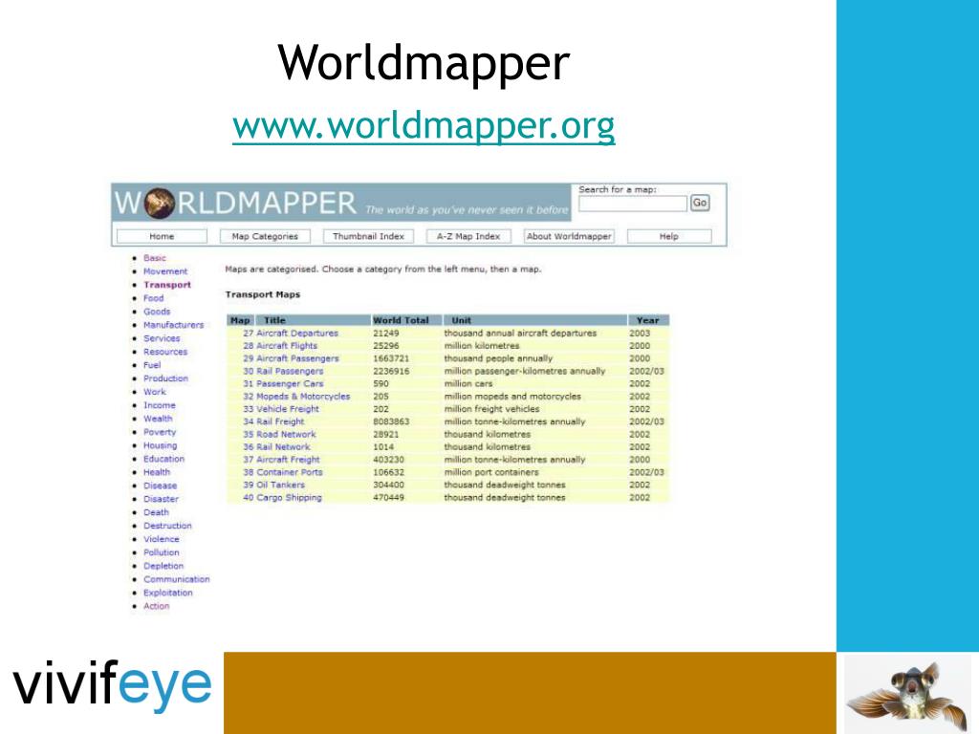Select the Services category link
The height and width of the screenshot is (734, 979).
point(162,338)
